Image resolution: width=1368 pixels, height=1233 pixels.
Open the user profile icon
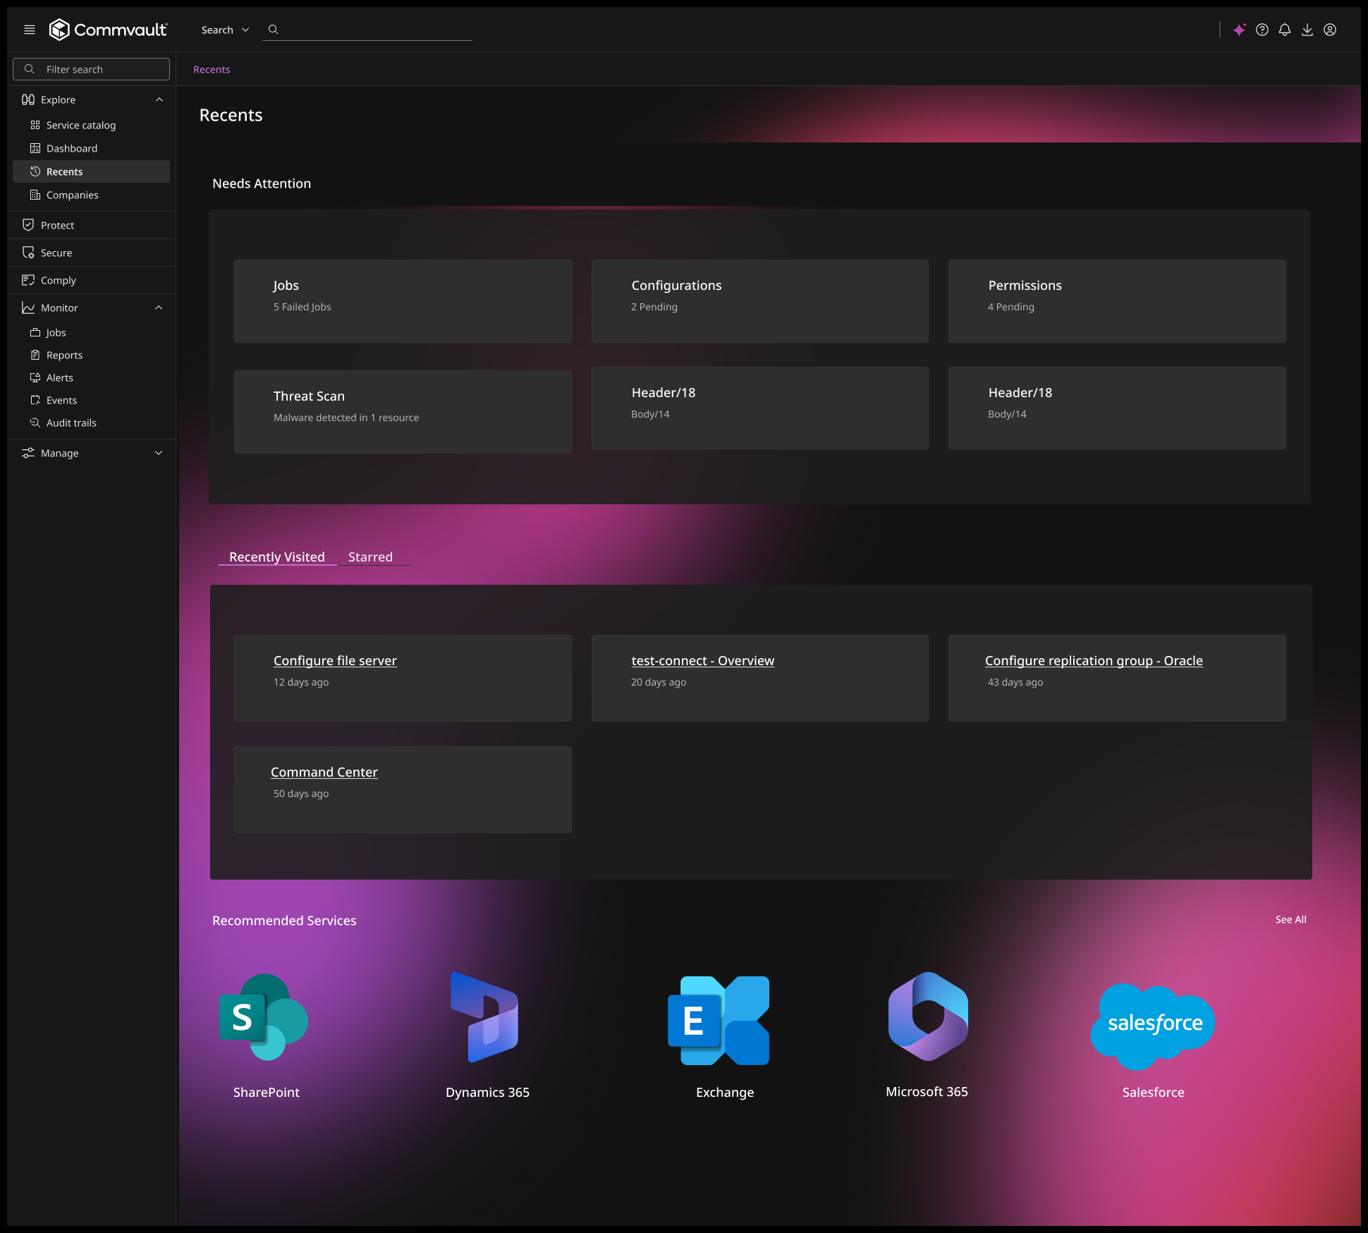point(1330,30)
